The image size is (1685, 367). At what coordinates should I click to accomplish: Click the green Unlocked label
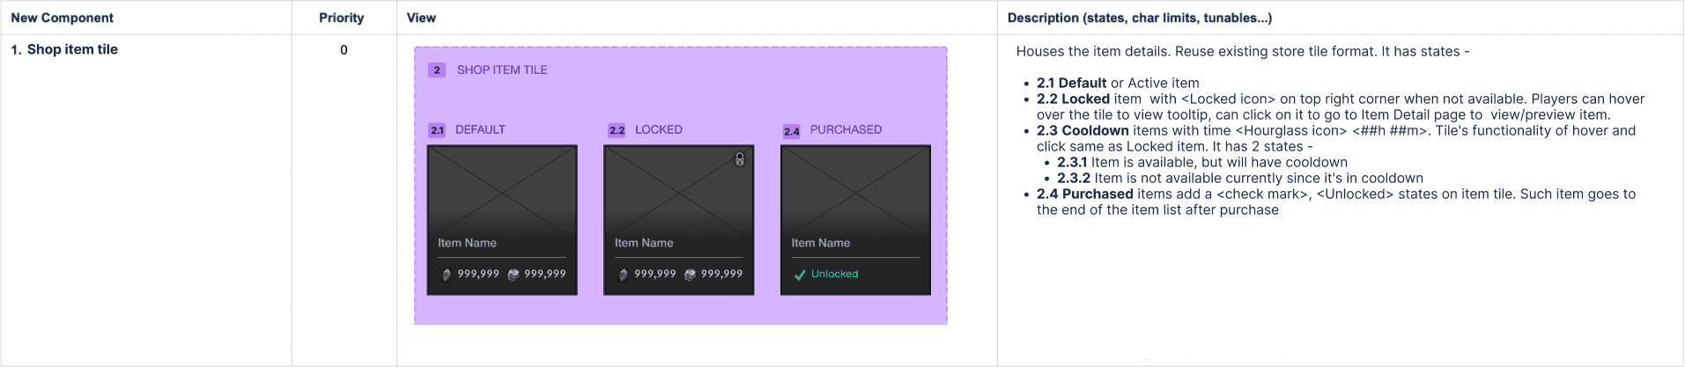point(834,275)
